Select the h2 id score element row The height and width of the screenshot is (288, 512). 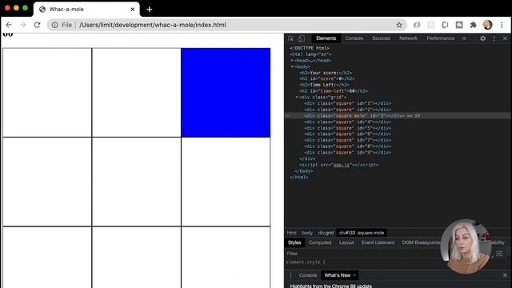[398, 78]
